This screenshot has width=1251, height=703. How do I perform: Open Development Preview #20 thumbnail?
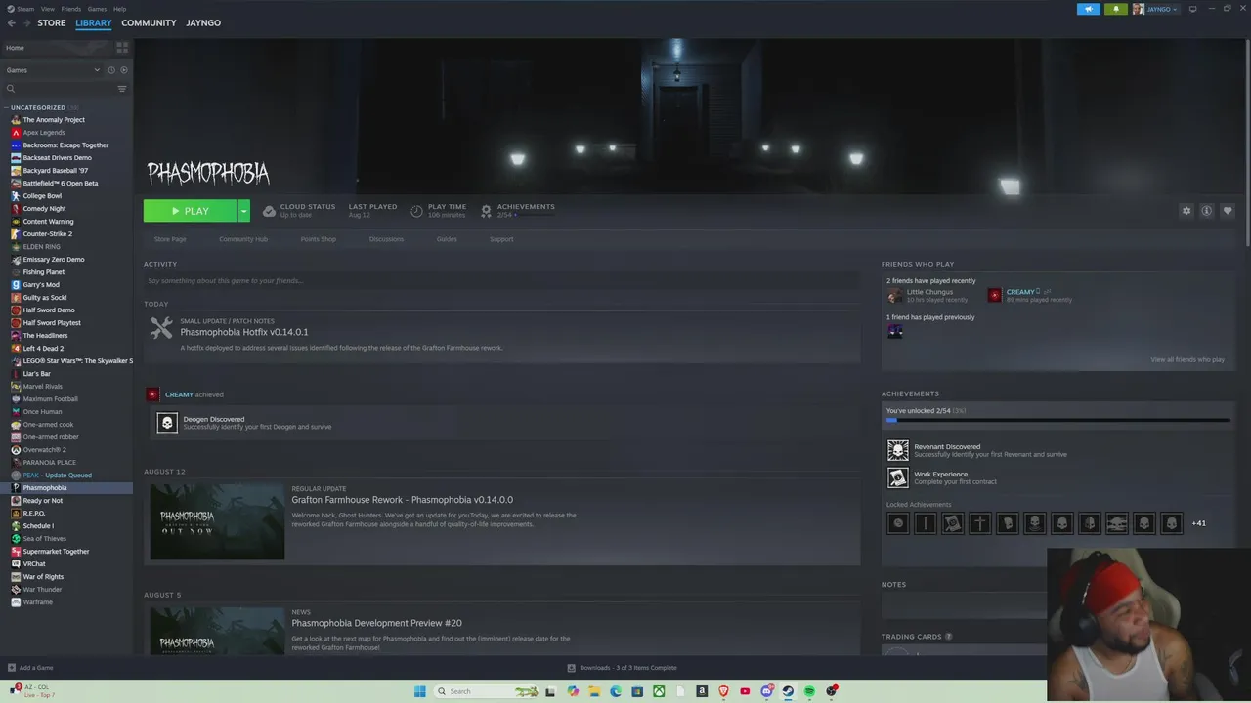pos(217,631)
